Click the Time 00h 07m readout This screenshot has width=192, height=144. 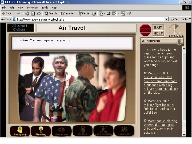(x=175, y=36)
